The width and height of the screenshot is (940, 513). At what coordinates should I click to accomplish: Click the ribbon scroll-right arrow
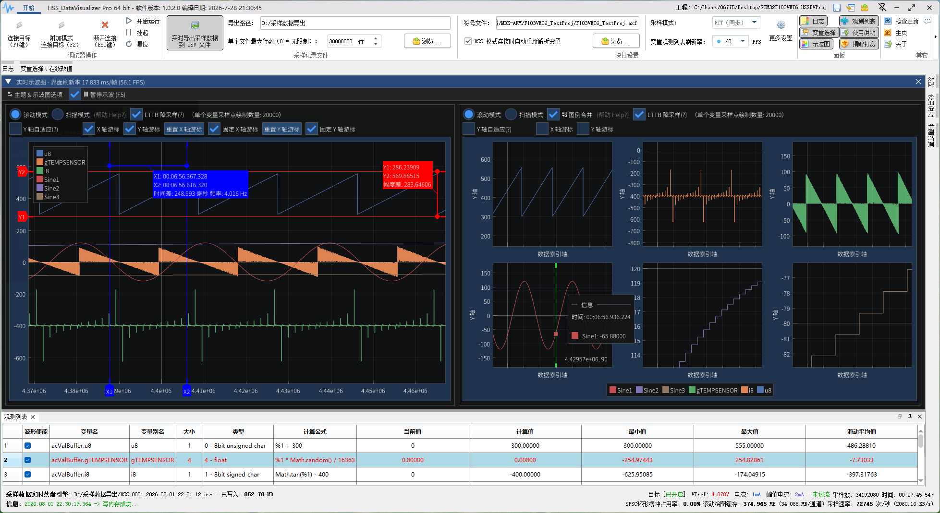coord(935,36)
